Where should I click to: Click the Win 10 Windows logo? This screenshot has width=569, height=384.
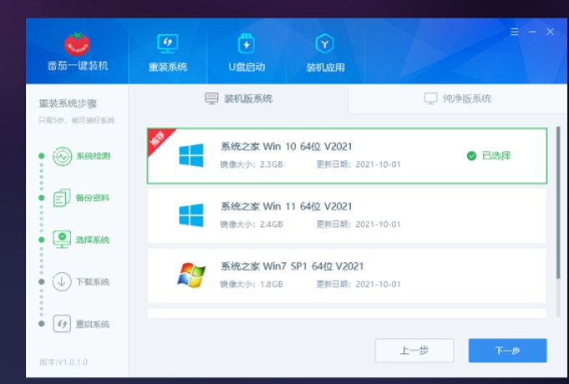[191, 155]
